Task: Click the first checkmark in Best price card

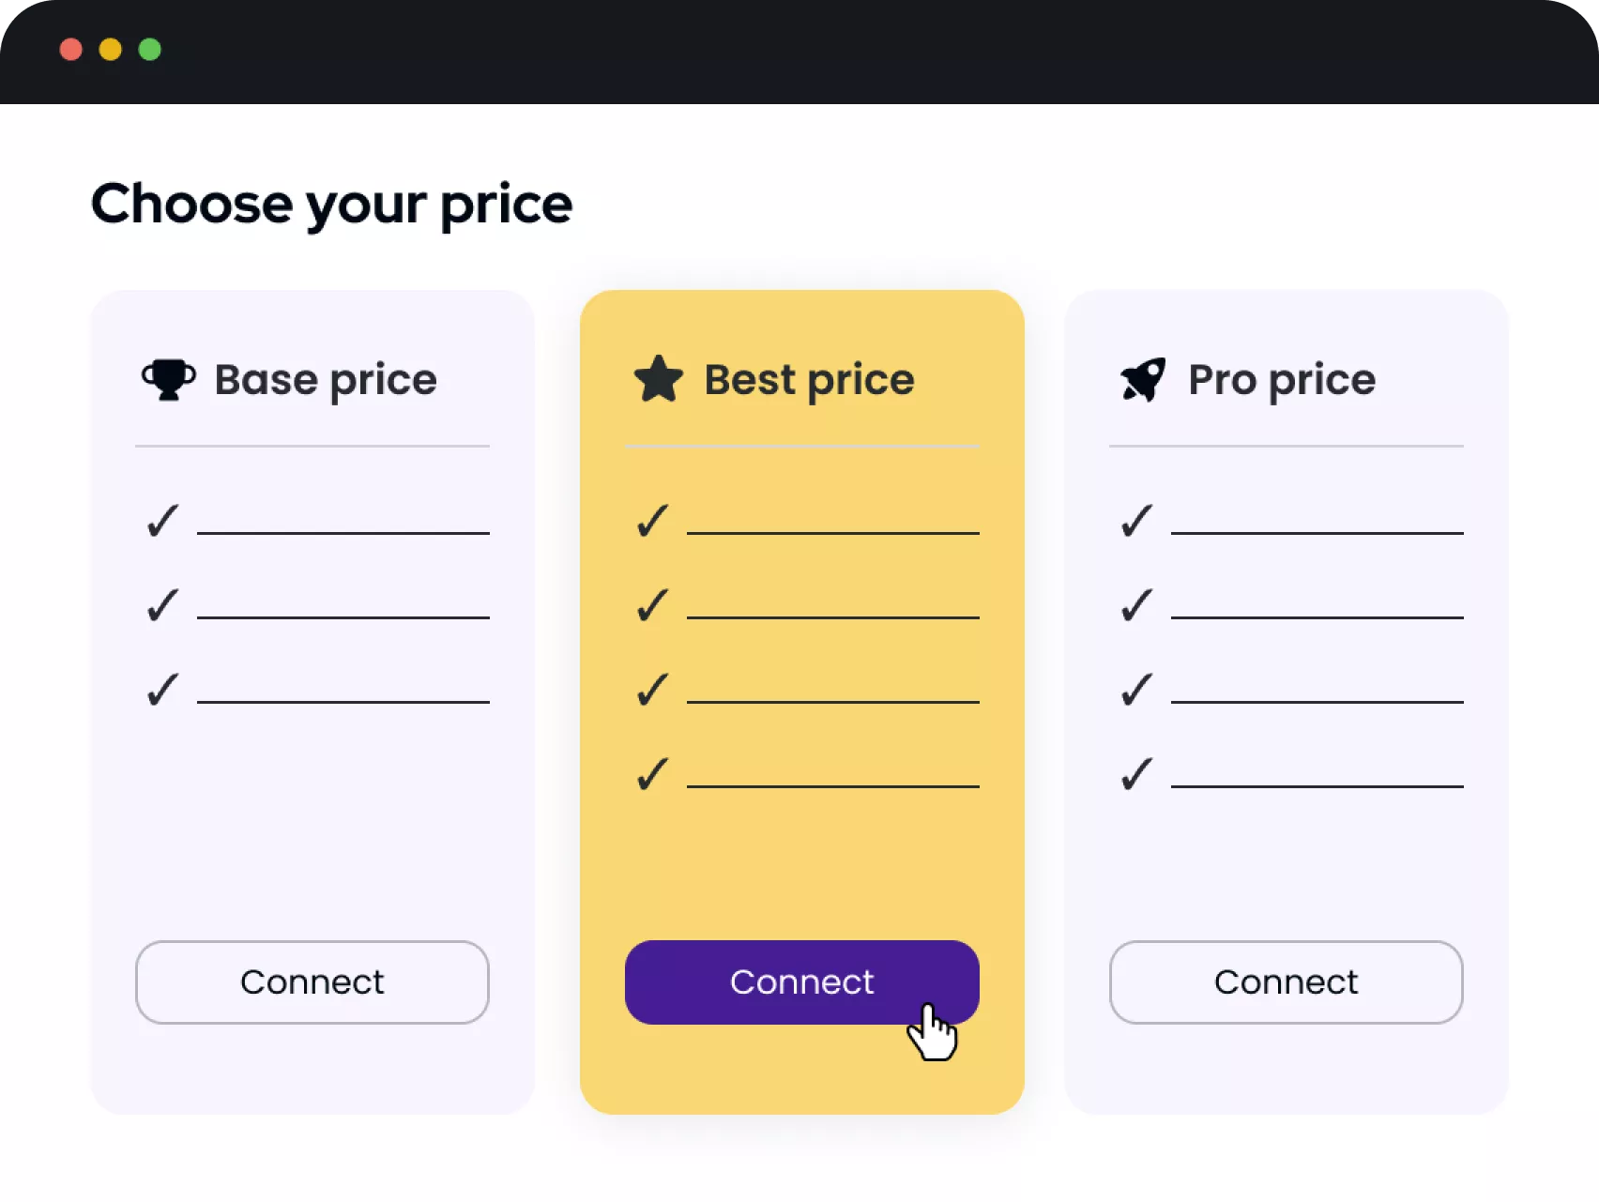Action: pyautogui.click(x=652, y=521)
